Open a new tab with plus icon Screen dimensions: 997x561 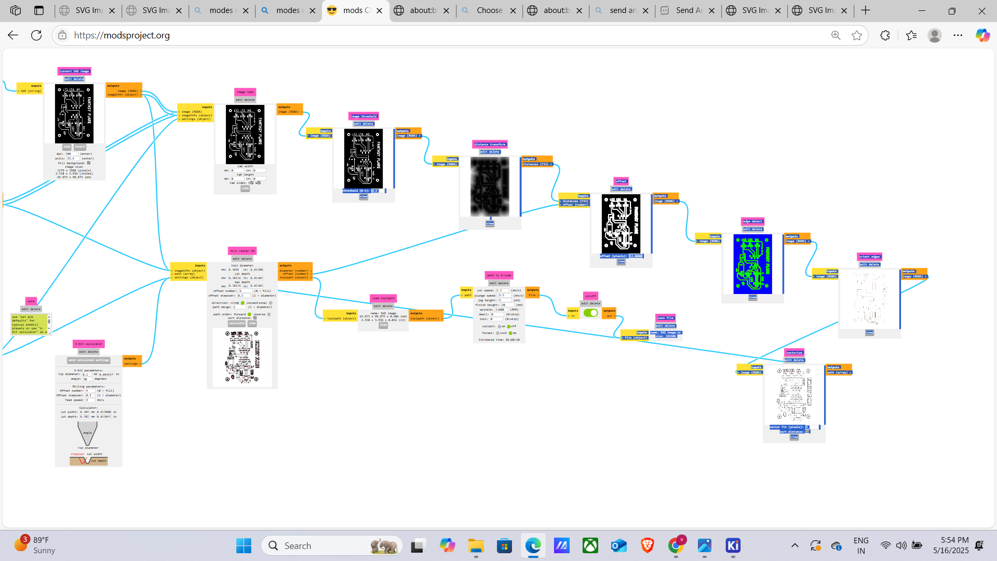(866, 10)
